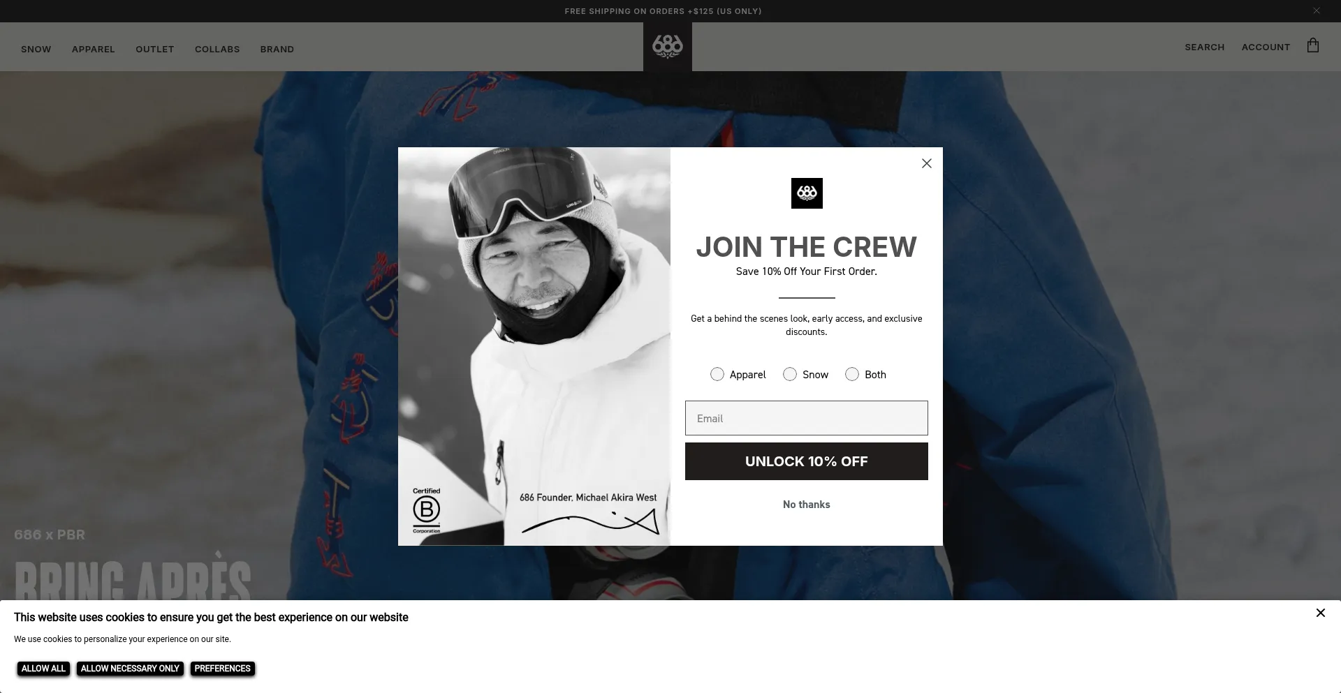This screenshot has height=693, width=1341.
Task: Click the 686 logo in header
Action: (667, 47)
